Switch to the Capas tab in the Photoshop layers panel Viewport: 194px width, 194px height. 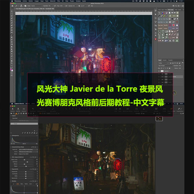pyautogui.click(x=160, y=60)
